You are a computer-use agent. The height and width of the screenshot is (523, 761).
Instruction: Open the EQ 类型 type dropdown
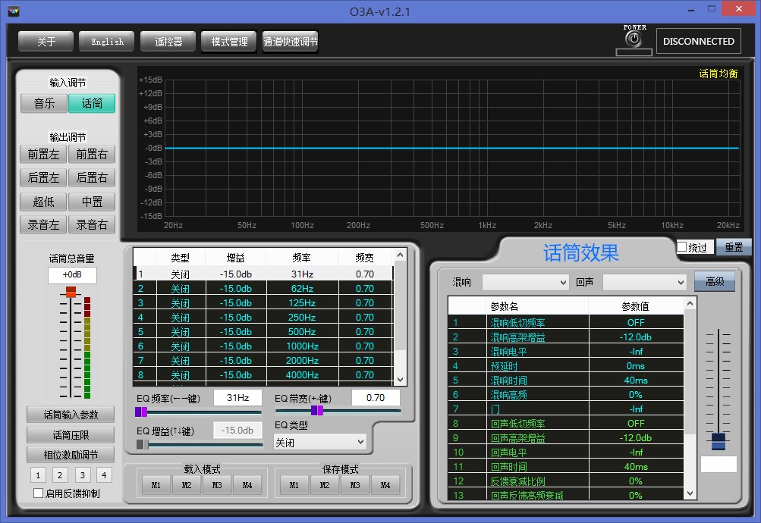pyautogui.click(x=319, y=441)
